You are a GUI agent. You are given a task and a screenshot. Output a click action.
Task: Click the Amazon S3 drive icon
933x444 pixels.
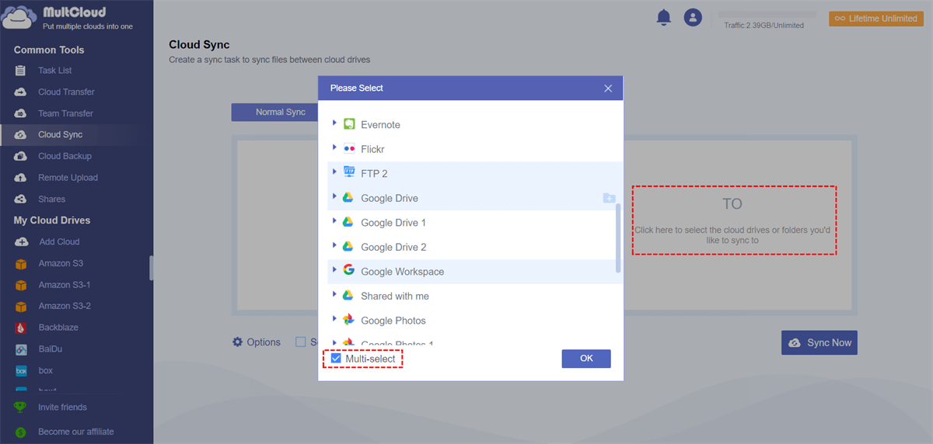[21, 264]
